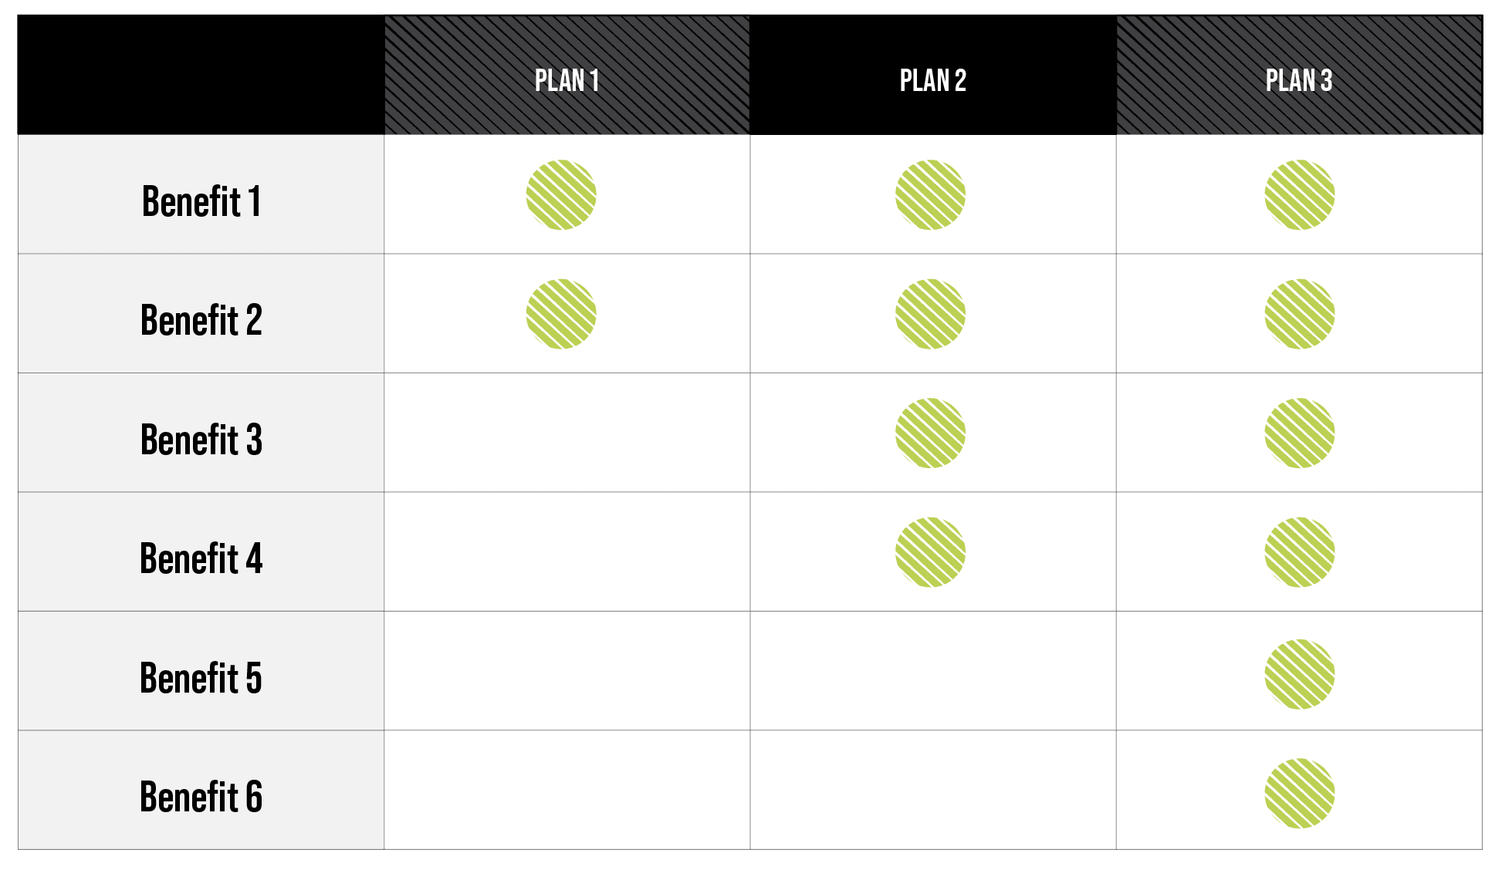
Task: Click green circle for Benefit 1 Plan 1
Action: (x=561, y=194)
